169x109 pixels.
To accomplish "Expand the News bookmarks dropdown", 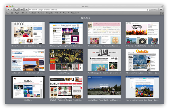I will coord(66,13).
